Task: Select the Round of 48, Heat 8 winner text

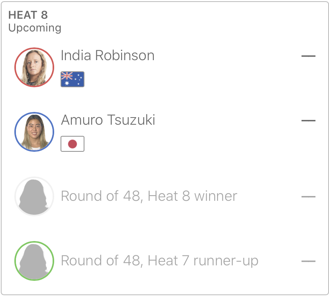Action: click(x=149, y=196)
